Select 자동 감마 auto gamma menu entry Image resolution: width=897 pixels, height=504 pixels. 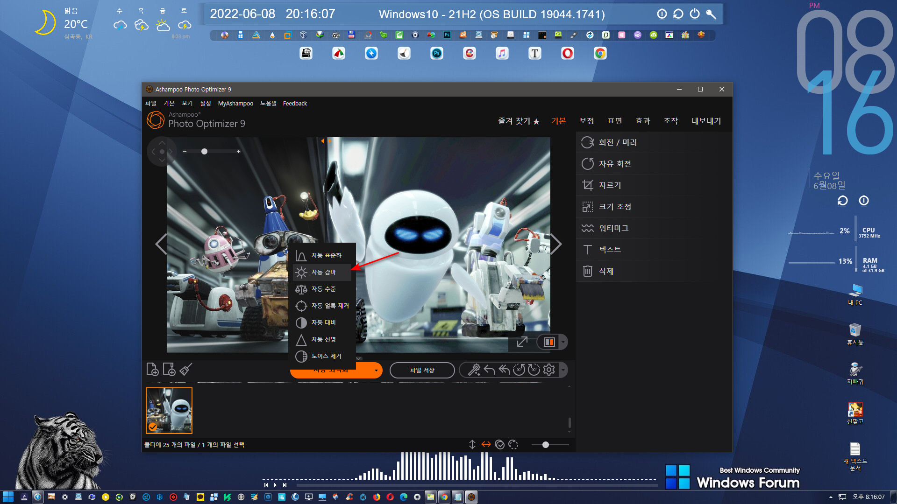point(322,272)
